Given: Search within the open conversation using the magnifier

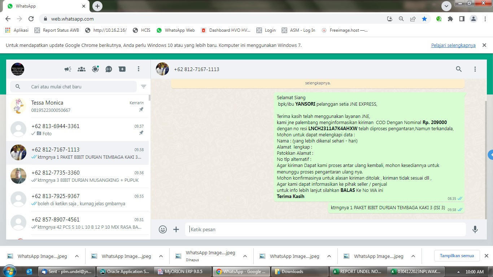Looking at the screenshot, I should (x=459, y=69).
